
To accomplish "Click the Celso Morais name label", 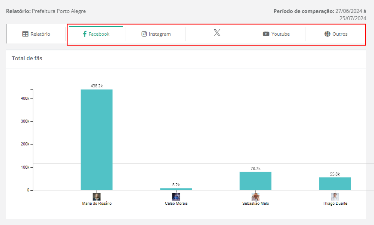I will 176,203.
